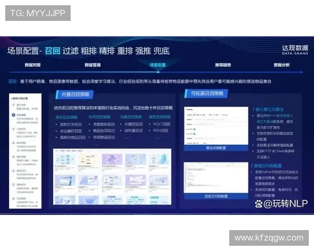Click the 内置召回策略 section header
This screenshot has height=251, width=314.
pyautogui.click(x=75, y=94)
